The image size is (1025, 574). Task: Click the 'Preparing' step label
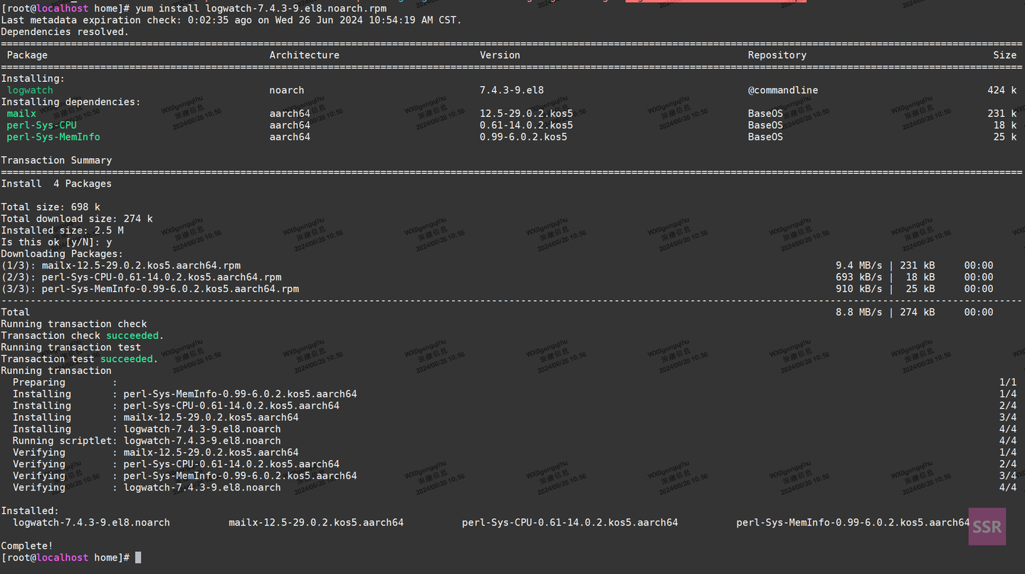pos(38,382)
